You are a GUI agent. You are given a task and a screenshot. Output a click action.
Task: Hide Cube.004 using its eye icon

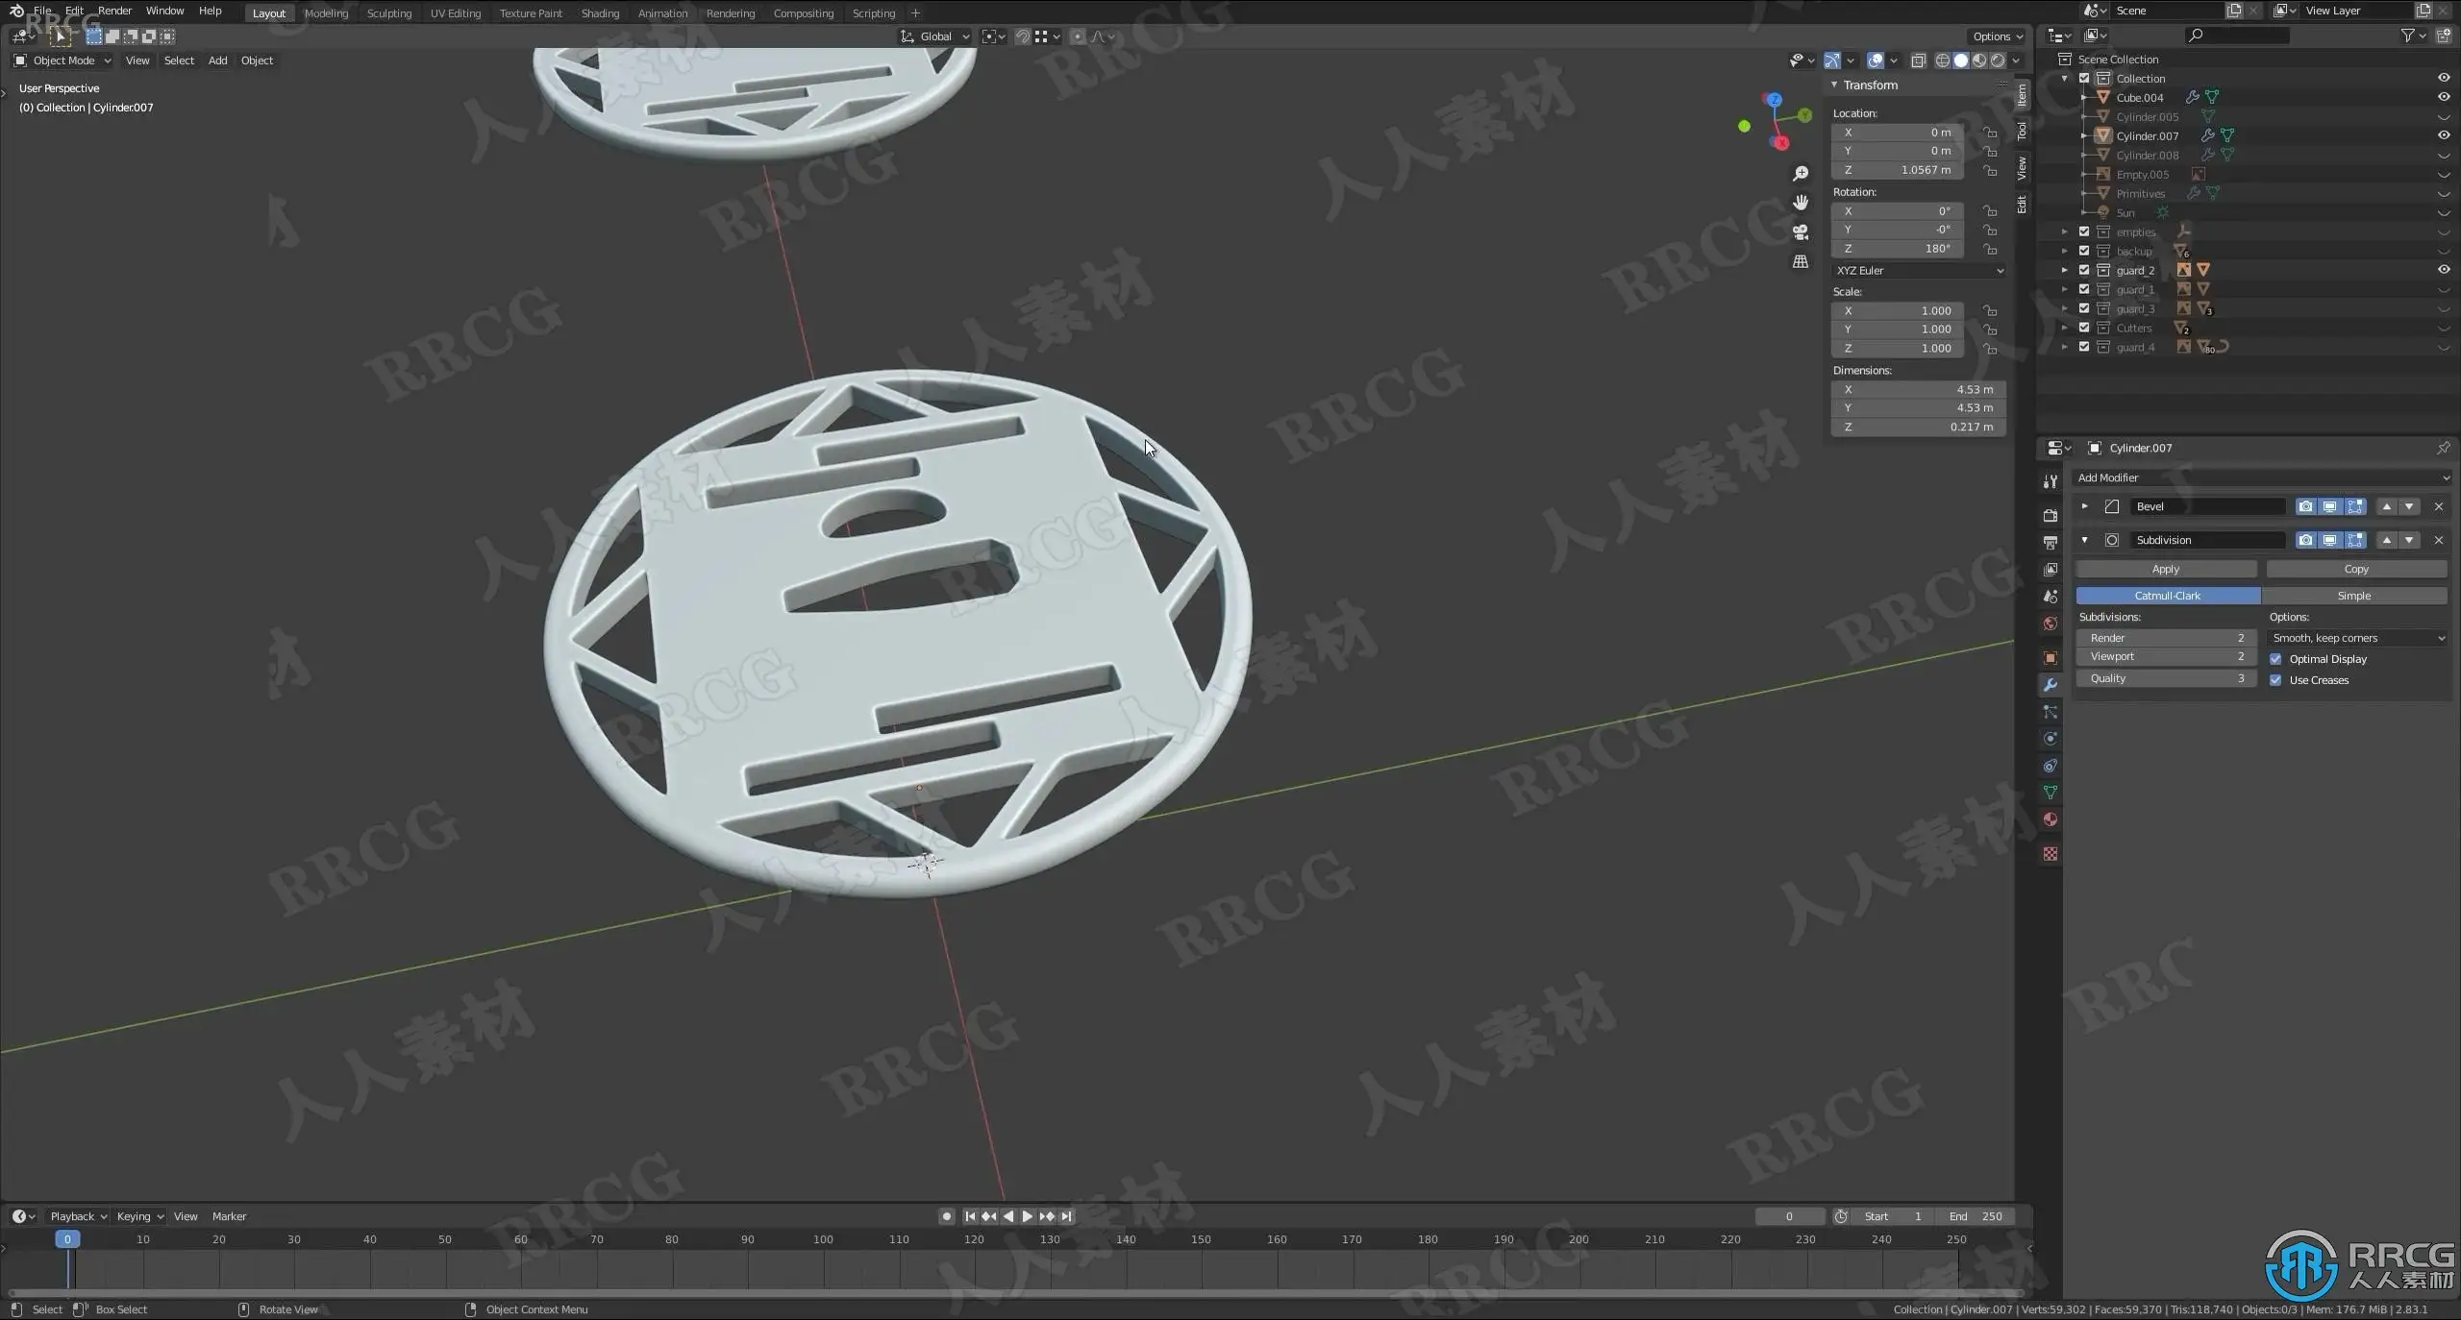pos(2443,97)
